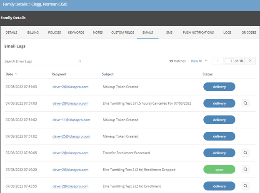Click the Recipient column header
This screenshot has height=193, width=260.
coord(59,74)
